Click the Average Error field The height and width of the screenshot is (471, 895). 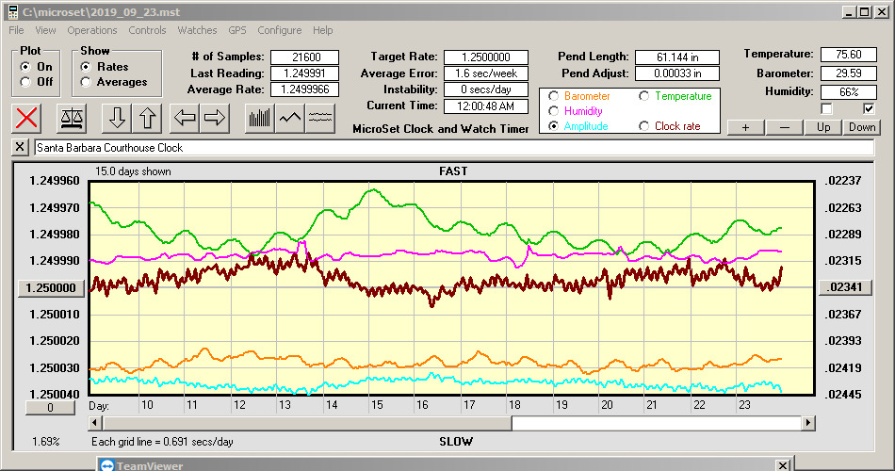point(486,73)
